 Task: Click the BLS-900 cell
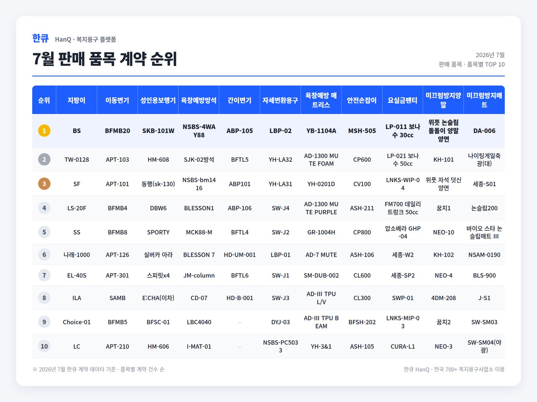[484, 276]
